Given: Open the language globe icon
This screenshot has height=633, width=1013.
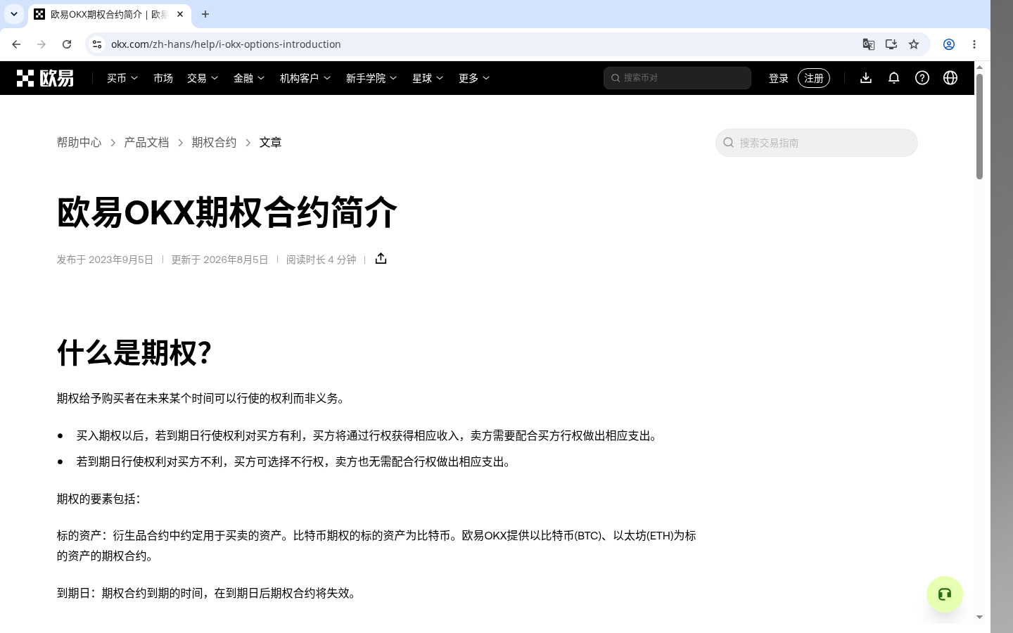Looking at the screenshot, I should coord(950,78).
